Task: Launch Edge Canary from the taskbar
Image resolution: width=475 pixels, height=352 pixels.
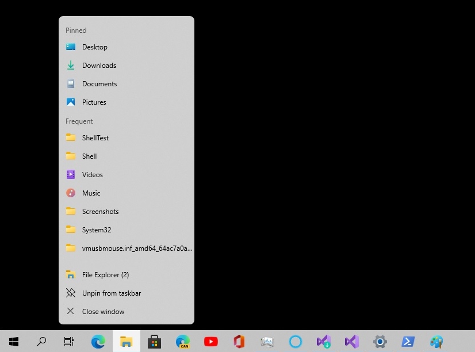Action: (183, 342)
